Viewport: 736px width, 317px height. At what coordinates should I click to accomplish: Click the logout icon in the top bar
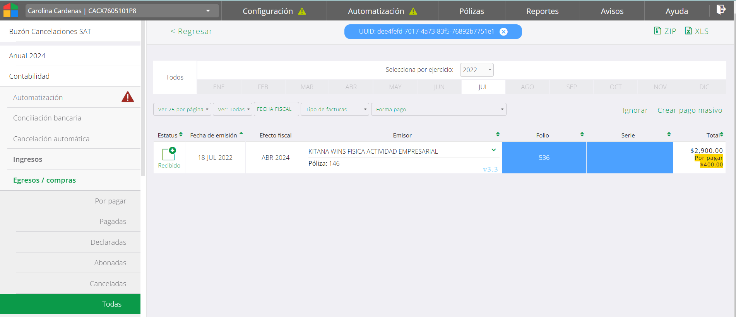coord(721,10)
